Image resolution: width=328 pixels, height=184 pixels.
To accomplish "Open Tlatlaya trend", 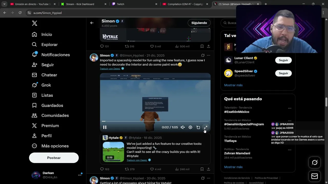I will (x=230, y=141).
